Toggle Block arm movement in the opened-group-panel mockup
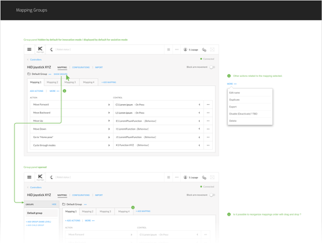This screenshot has width=322, height=243. (212, 195)
